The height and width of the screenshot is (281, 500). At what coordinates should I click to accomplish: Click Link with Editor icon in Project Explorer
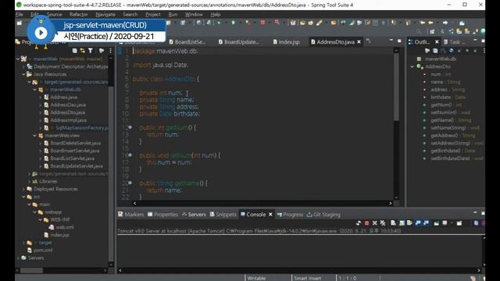coord(83,51)
